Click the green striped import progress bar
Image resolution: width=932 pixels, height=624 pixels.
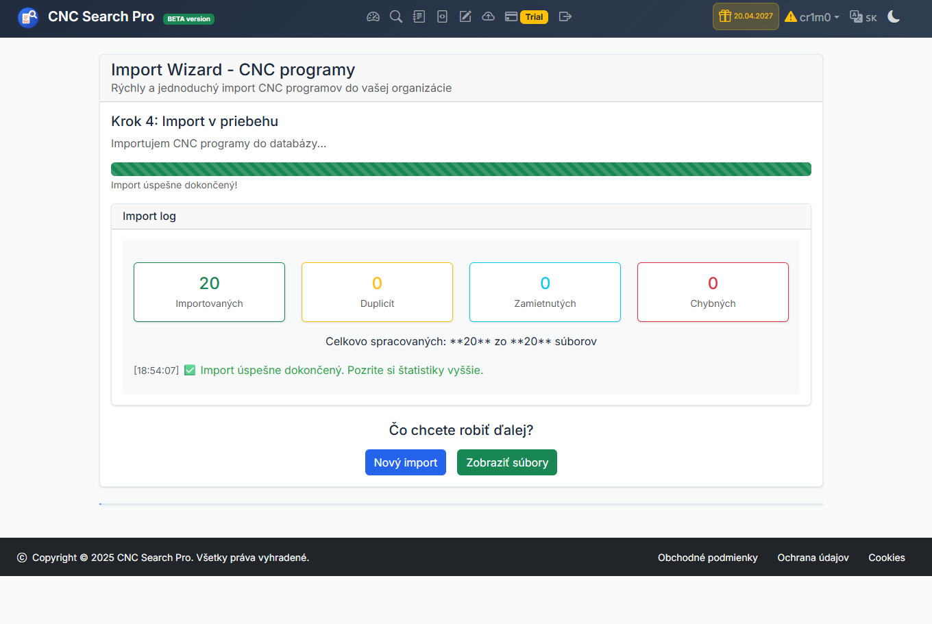click(x=461, y=169)
